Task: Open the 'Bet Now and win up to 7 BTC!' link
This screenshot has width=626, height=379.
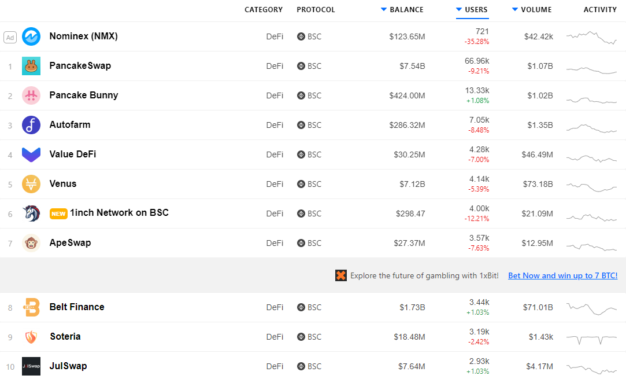Action: [x=563, y=275]
